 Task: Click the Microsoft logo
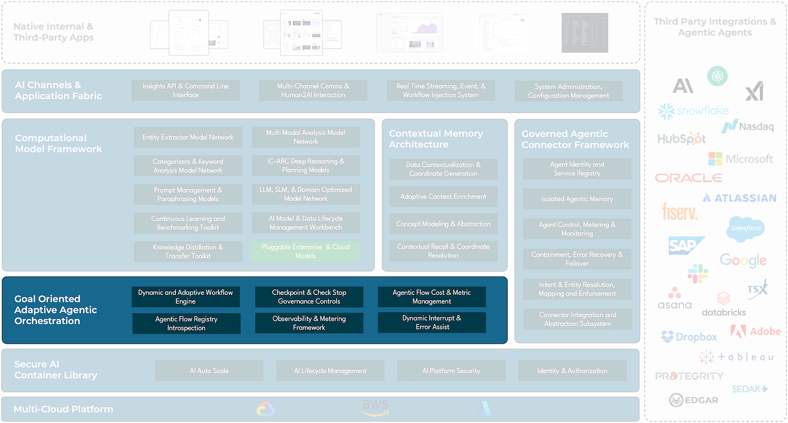741,159
